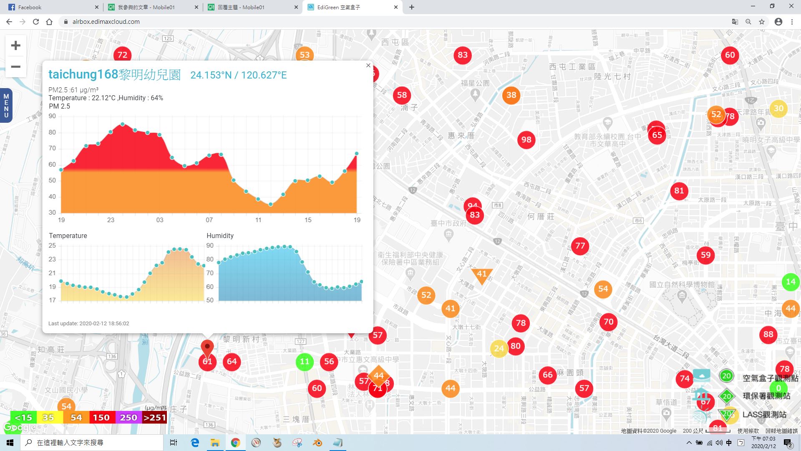Image resolution: width=801 pixels, height=451 pixels.
Task: Open the green marker showing 11
Action: click(x=305, y=362)
